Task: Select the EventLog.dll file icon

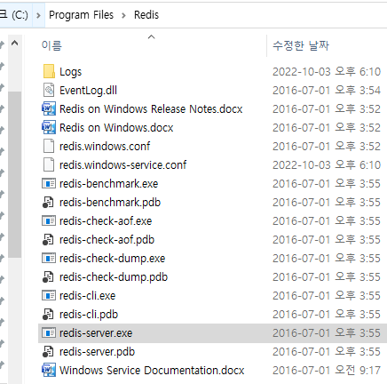Action: tap(49, 90)
